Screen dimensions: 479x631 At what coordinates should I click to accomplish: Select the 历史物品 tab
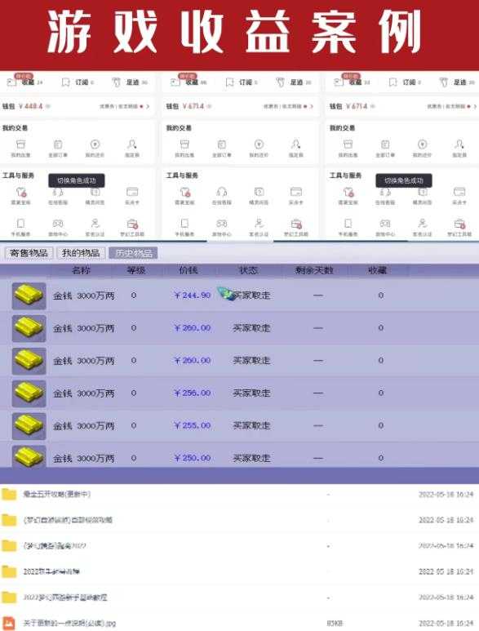134,253
